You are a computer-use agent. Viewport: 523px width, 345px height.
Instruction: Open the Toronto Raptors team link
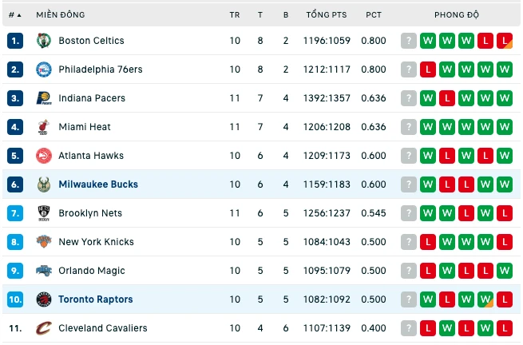point(95,299)
